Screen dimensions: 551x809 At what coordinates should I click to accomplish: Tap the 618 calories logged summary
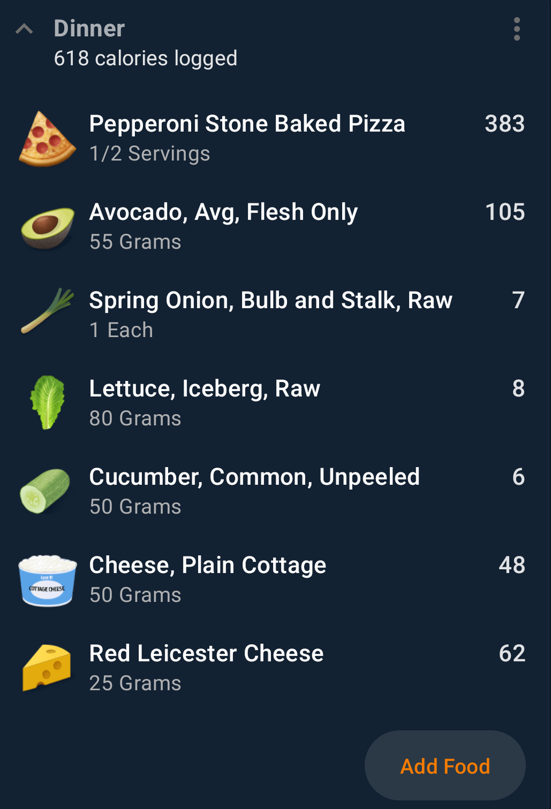tap(145, 59)
